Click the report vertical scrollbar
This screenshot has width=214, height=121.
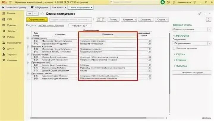coord(170,63)
